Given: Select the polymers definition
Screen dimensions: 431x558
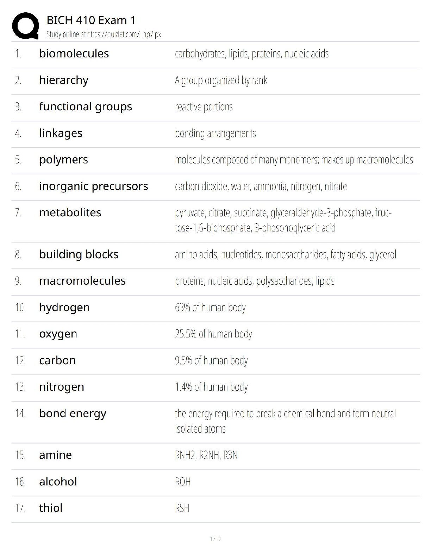Looking at the screenshot, I should point(294,160).
